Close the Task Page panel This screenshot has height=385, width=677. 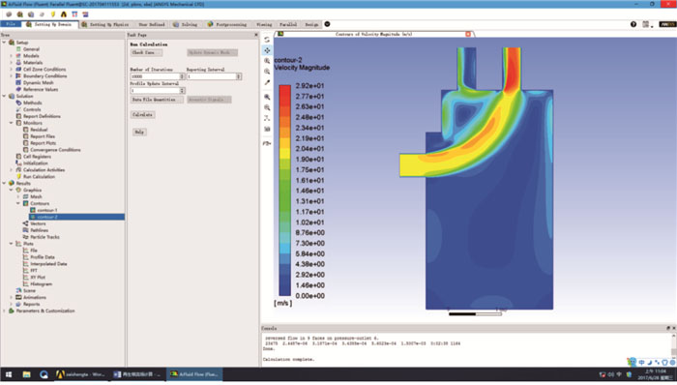[x=256, y=35]
